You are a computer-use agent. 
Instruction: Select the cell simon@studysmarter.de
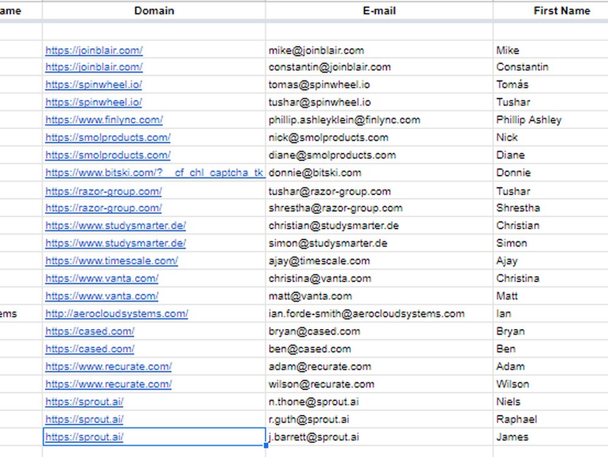tap(379, 244)
